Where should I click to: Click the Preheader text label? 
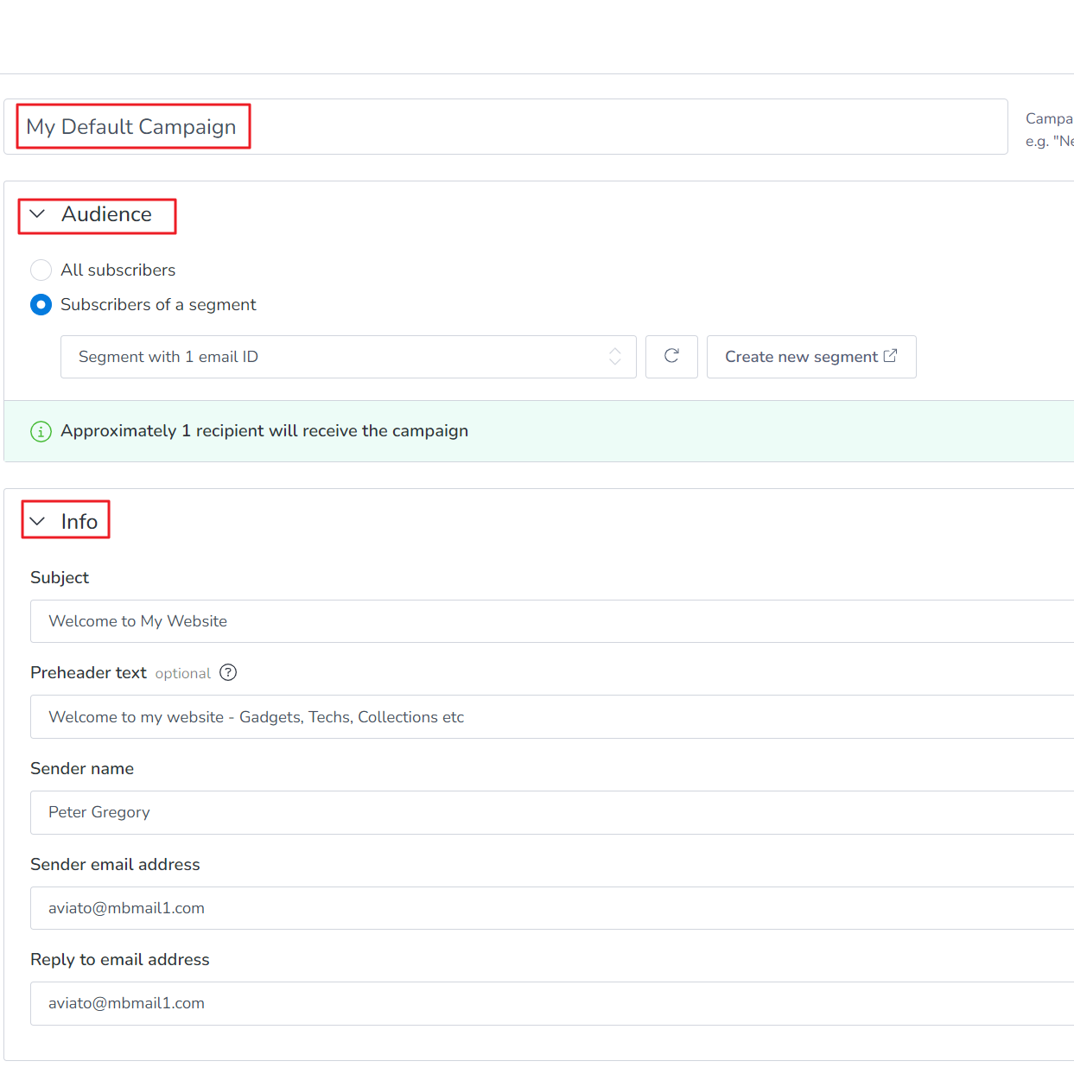click(88, 672)
